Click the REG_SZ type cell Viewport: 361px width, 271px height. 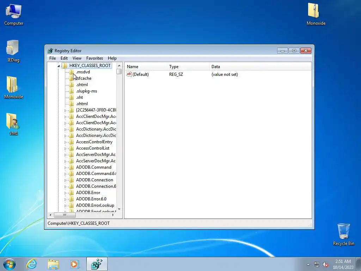pos(176,74)
